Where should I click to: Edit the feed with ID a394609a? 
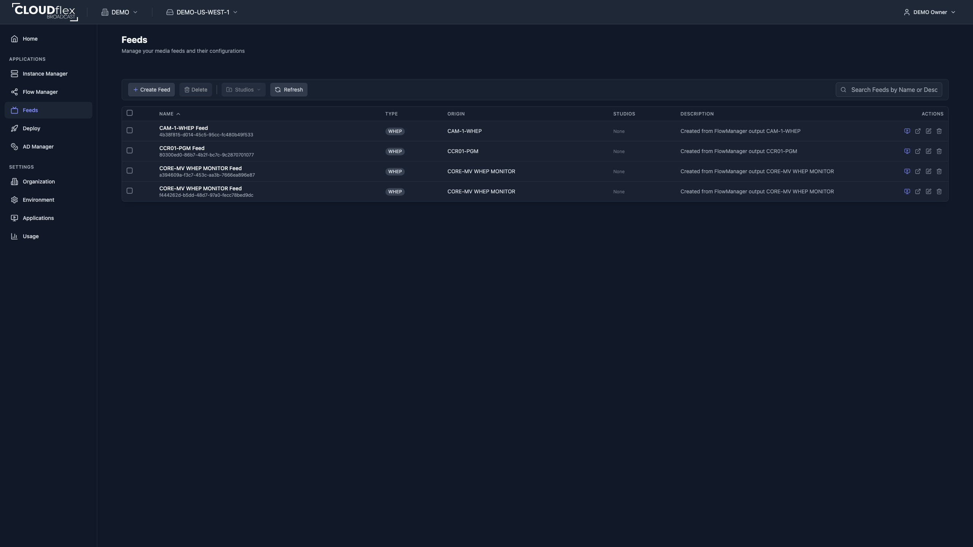click(928, 171)
